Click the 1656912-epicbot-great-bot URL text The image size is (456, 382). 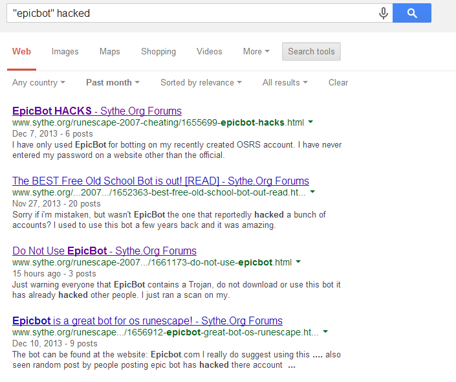(166, 332)
